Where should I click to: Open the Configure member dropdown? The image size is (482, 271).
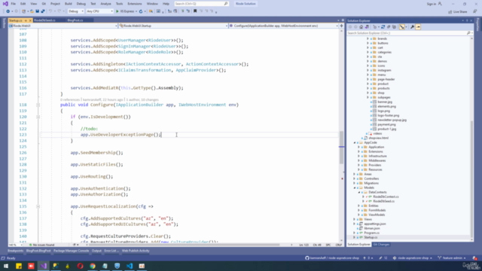click(x=283, y=26)
